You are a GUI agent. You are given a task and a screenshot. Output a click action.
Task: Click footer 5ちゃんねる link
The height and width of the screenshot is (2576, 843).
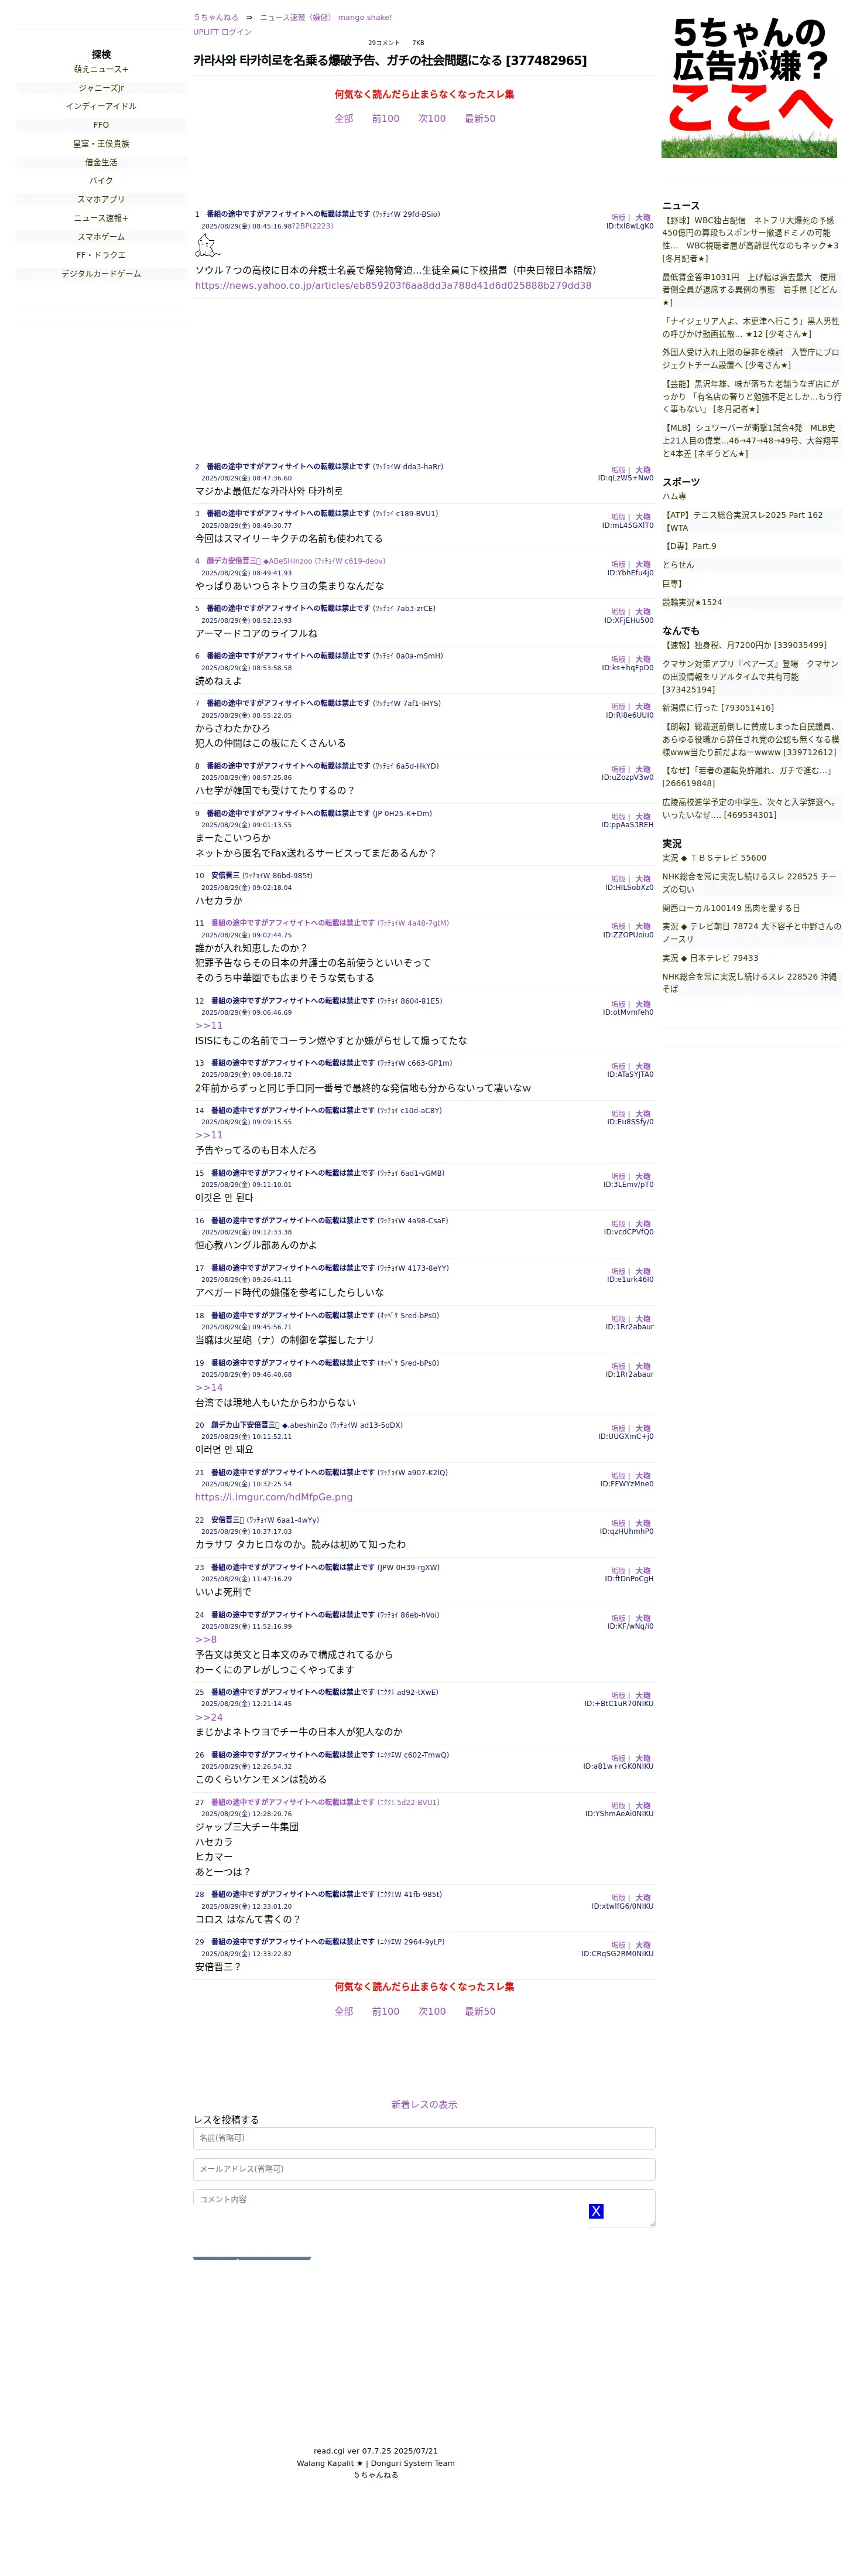(x=376, y=2475)
